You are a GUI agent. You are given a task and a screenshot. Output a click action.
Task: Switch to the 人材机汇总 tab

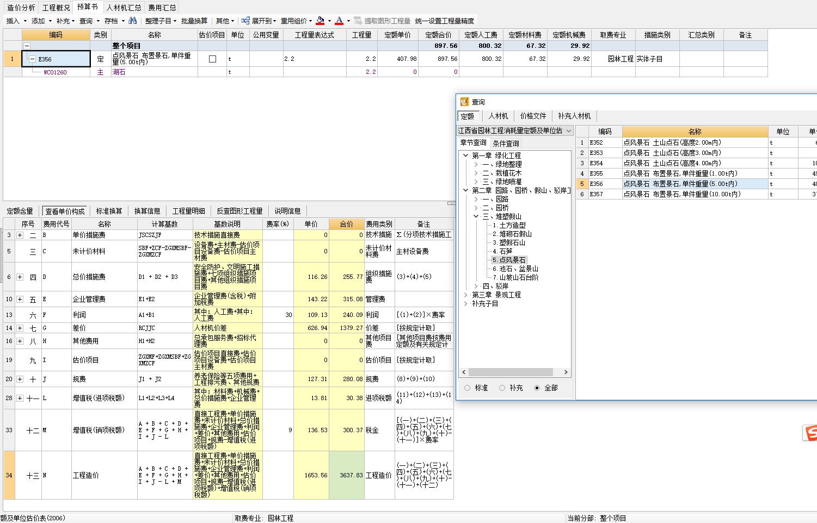coord(124,8)
